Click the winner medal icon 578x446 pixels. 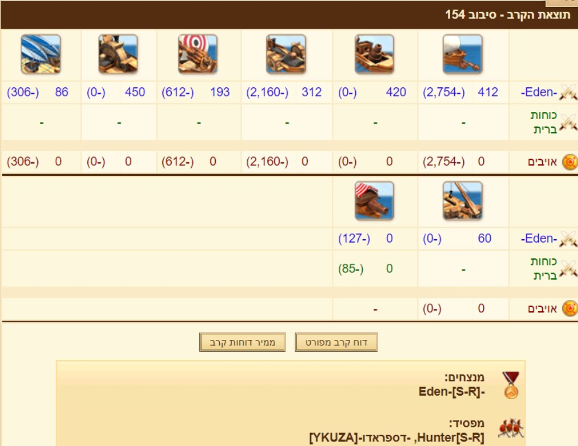511,386
